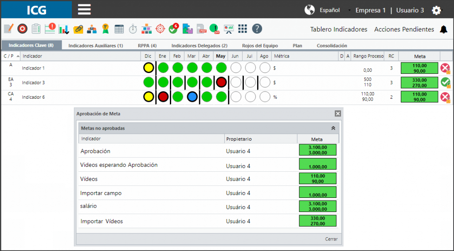This screenshot has width=454, height=251.
Task: Open the hamburger main menu
Action: pos(84,10)
